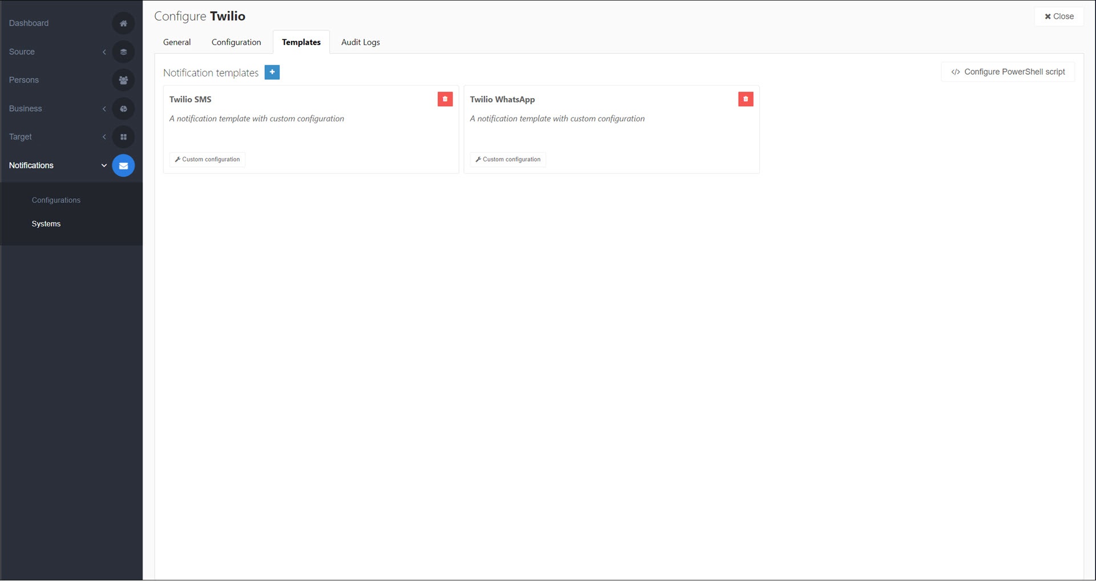The width and height of the screenshot is (1096, 581).
Task: Open Configurations under Notifications
Action: [56, 200]
